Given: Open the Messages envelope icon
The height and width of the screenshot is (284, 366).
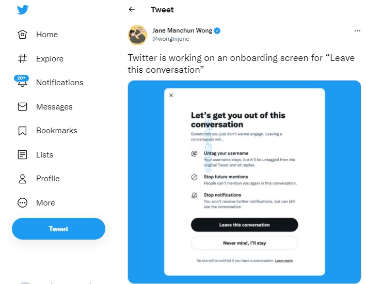Looking at the screenshot, I should coord(22,107).
